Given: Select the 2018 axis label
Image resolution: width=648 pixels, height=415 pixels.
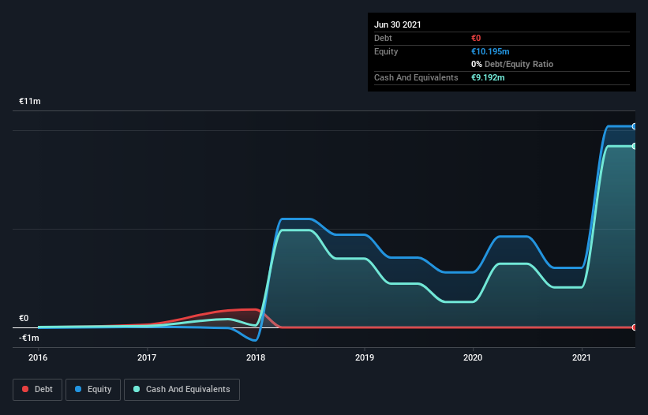Looking at the screenshot, I should pos(256,357).
